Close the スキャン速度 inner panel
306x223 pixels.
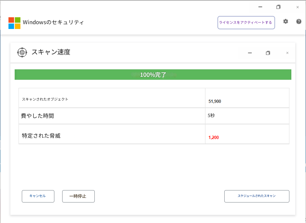(287, 53)
